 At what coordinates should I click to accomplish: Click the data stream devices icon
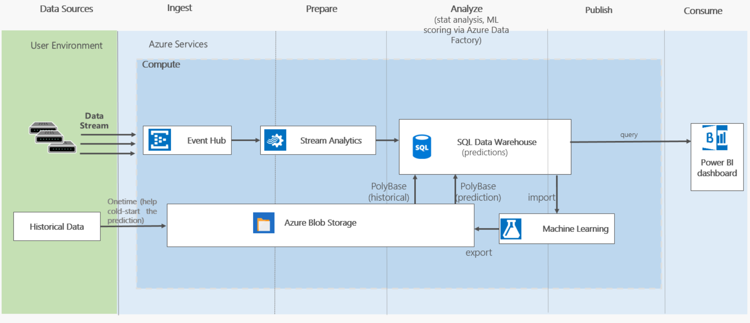(53, 137)
